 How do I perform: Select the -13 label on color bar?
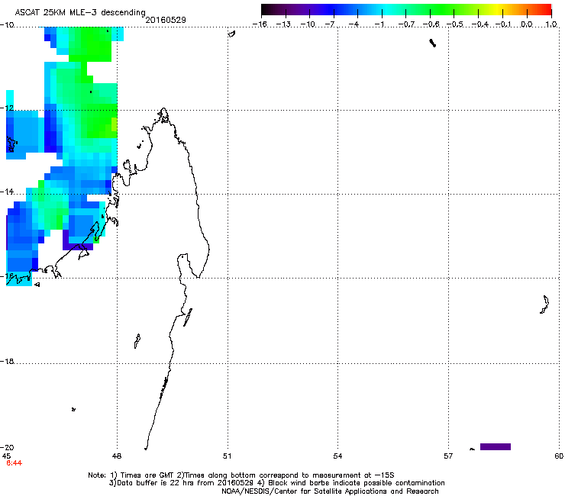(283, 24)
